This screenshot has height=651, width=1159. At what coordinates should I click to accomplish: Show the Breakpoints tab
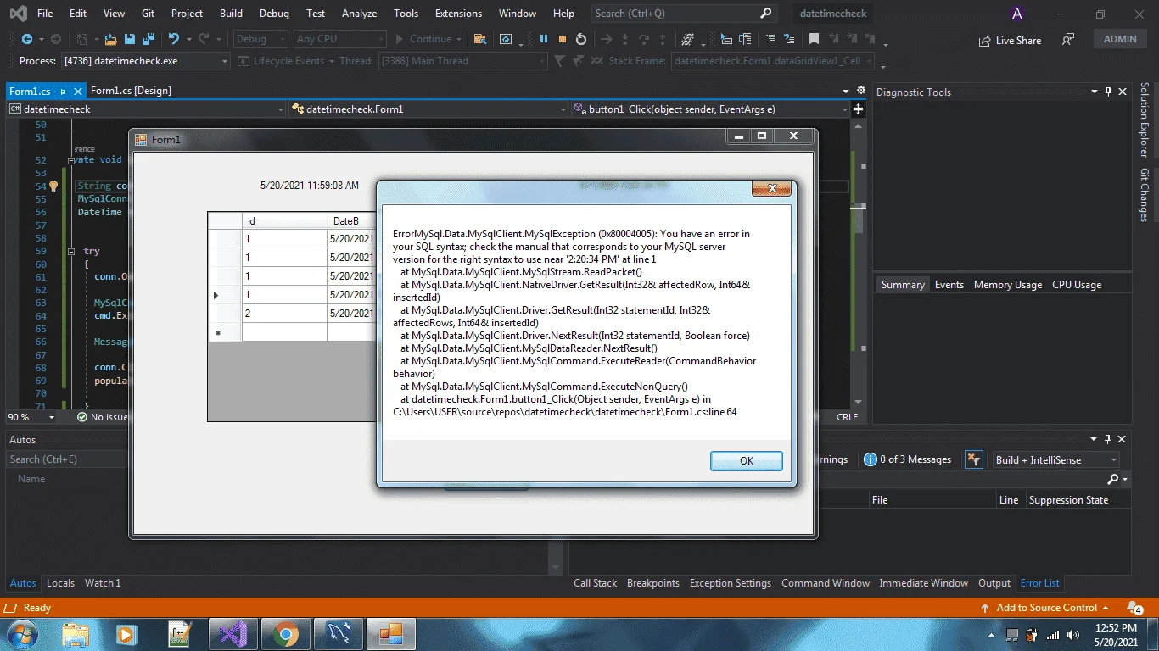pyautogui.click(x=652, y=583)
